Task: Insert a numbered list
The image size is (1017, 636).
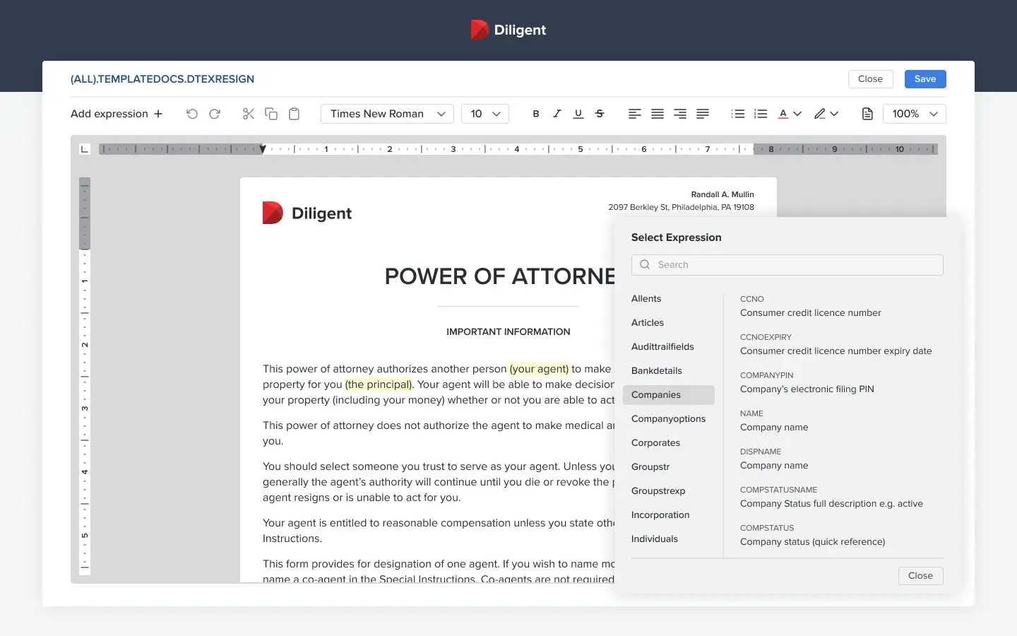Action: point(761,114)
